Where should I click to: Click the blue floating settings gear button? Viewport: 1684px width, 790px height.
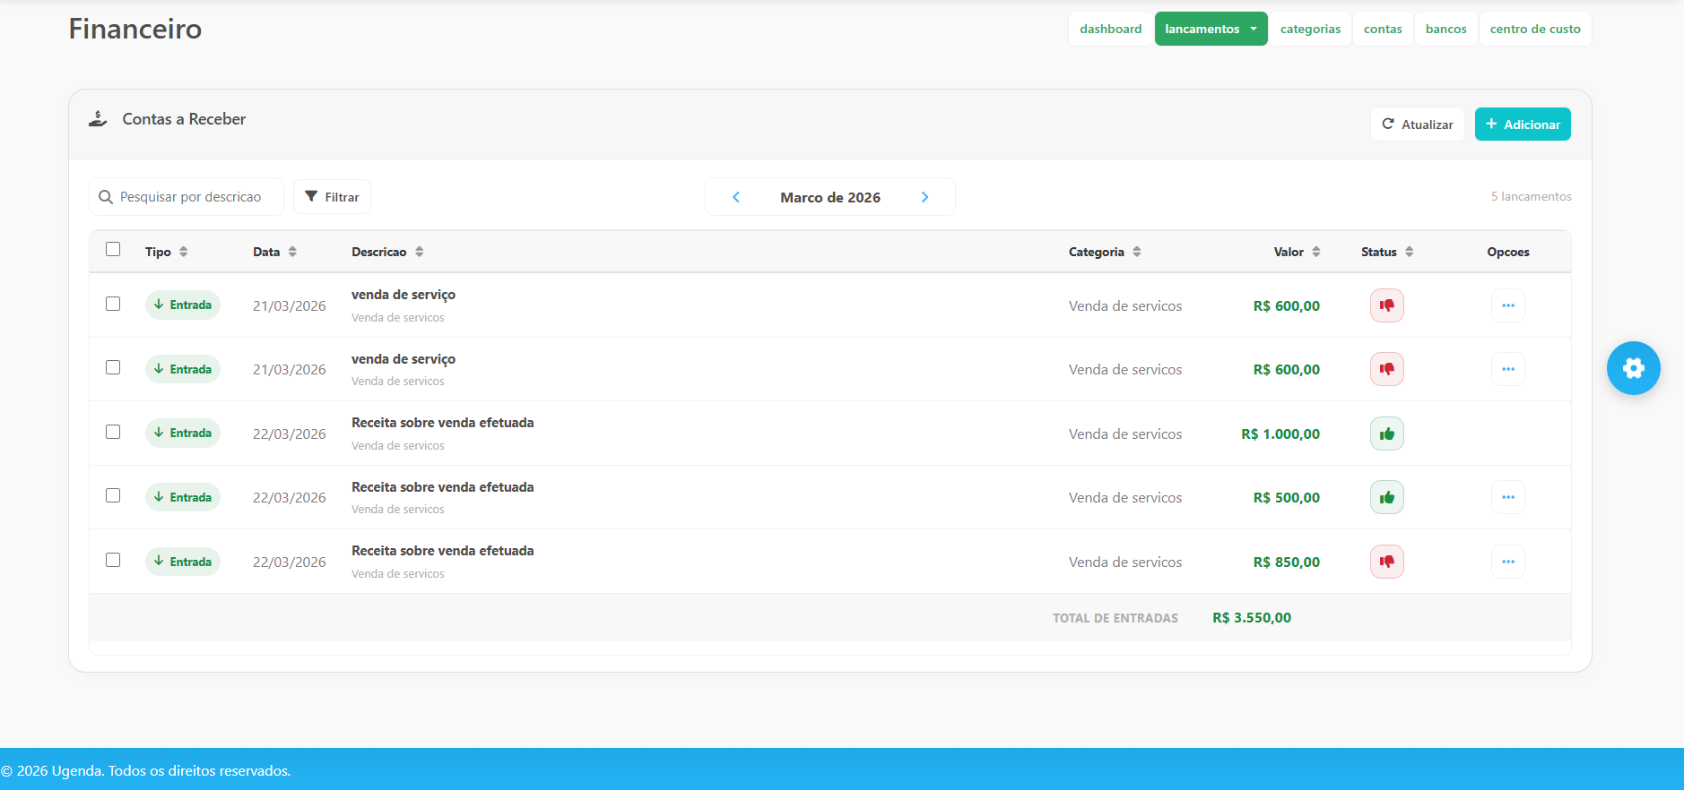coord(1633,368)
